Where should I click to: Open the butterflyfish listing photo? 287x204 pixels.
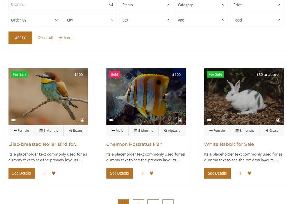coord(146,97)
